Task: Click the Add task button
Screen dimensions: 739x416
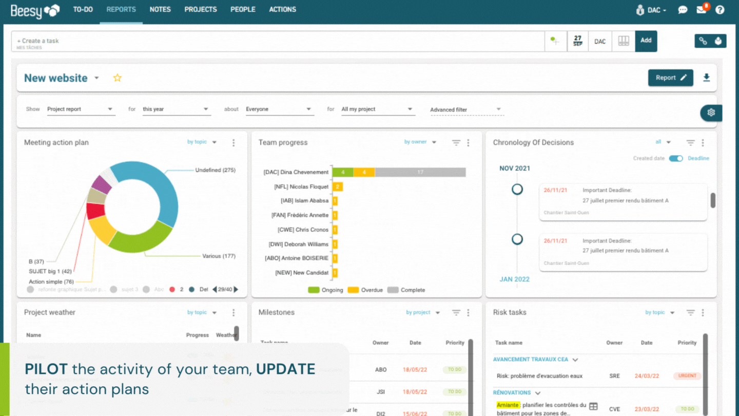Action: 646,41
